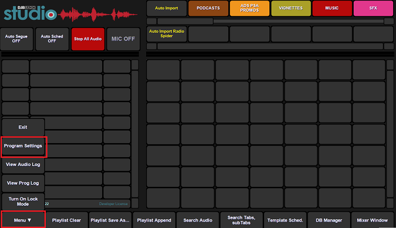396x228 pixels.
Task: Collapse the Menu dropdown button
Action: (x=23, y=220)
